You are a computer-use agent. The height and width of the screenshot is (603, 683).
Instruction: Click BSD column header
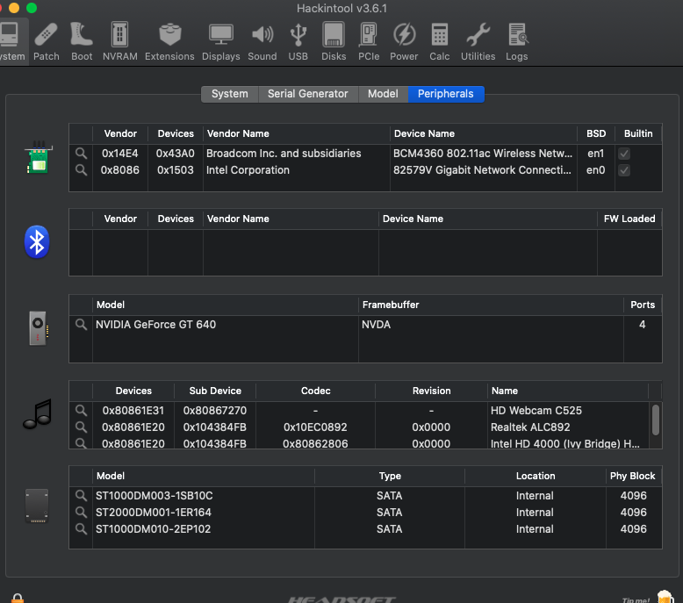pyautogui.click(x=596, y=133)
